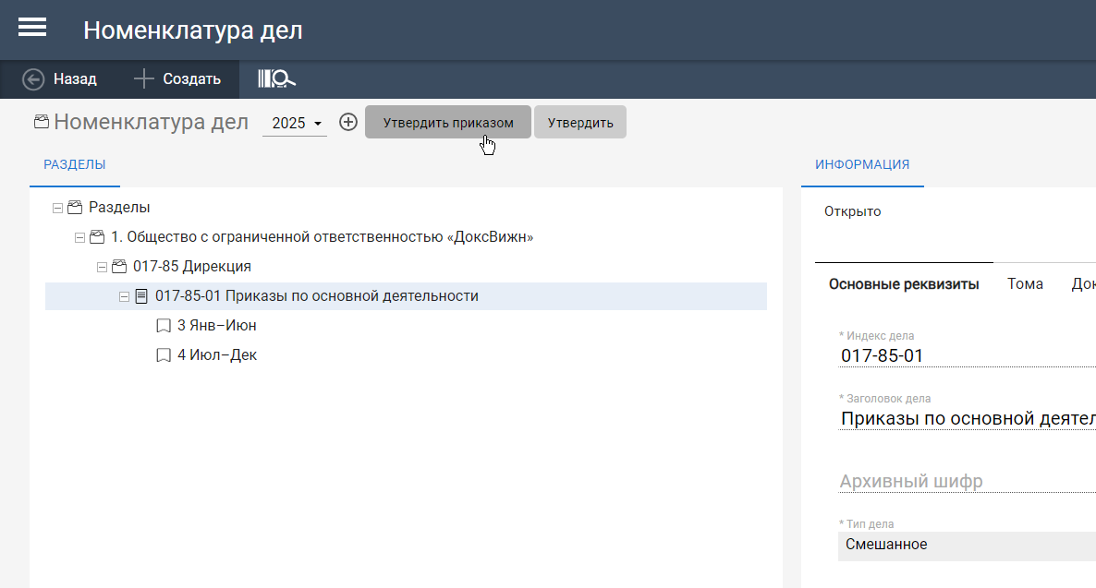Collapse the root Разделы tree node
Viewport: 1096px width, 588px height.
(x=57, y=209)
